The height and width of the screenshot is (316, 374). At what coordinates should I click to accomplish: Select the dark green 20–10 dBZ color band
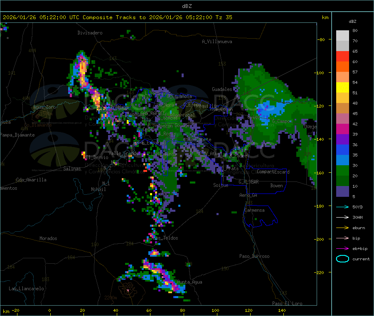point(342,181)
